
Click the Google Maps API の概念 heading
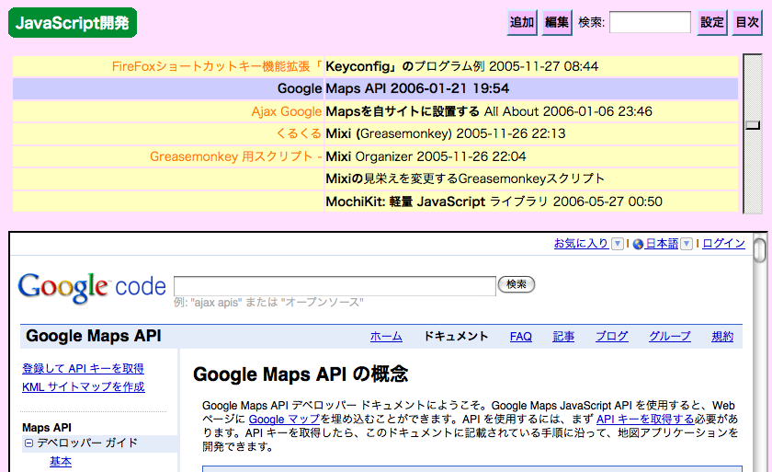click(x=301, y=374)
